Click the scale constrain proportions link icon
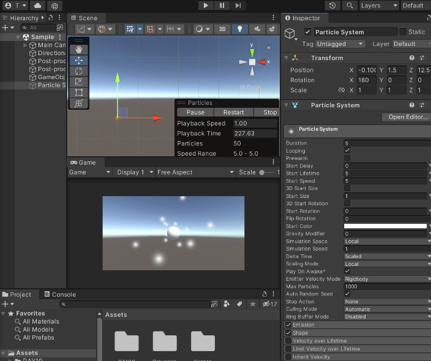Screen dimensions: 431x361 click(x=342, y=90)
